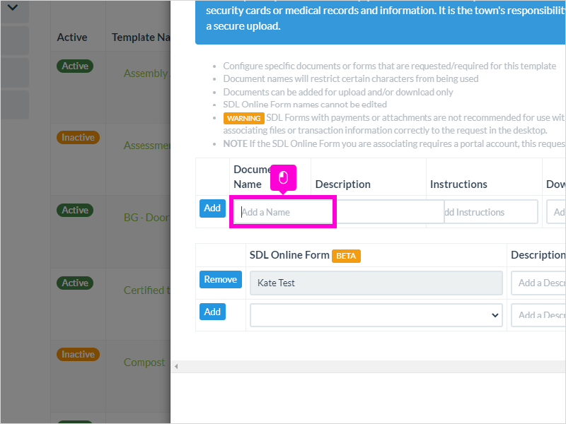Click the Active badge next to Assembly

coord(75,66)
